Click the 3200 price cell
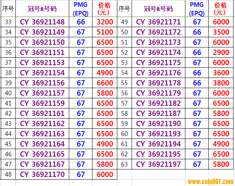The width and height of the screenshot is (235, 186). [105, 22]
